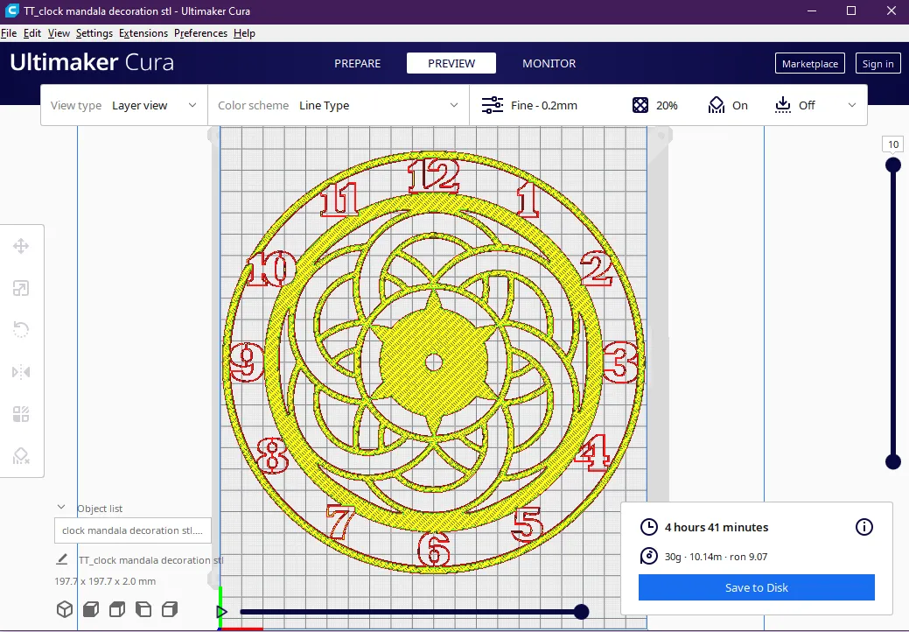Select the Mirror tool
The height and width of the screenshot is (632, 909).
point(21,371)
